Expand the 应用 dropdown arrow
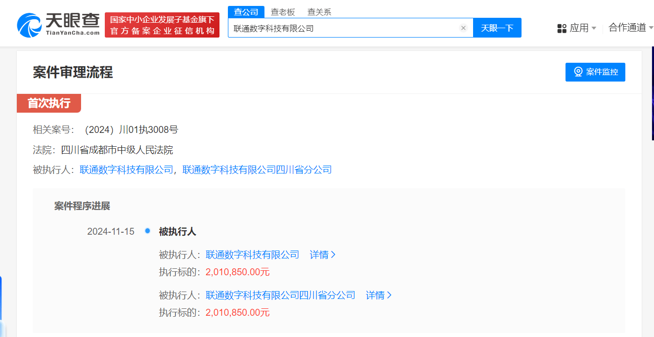The width and height of the screenshot is (654, 337). [x=594, y=28]
